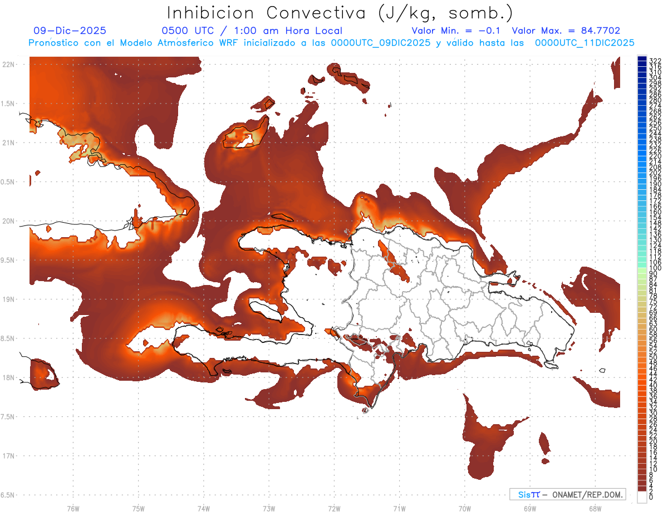Click the 76W longitude label
Viewport: 668px width, 516px height.
73,508
